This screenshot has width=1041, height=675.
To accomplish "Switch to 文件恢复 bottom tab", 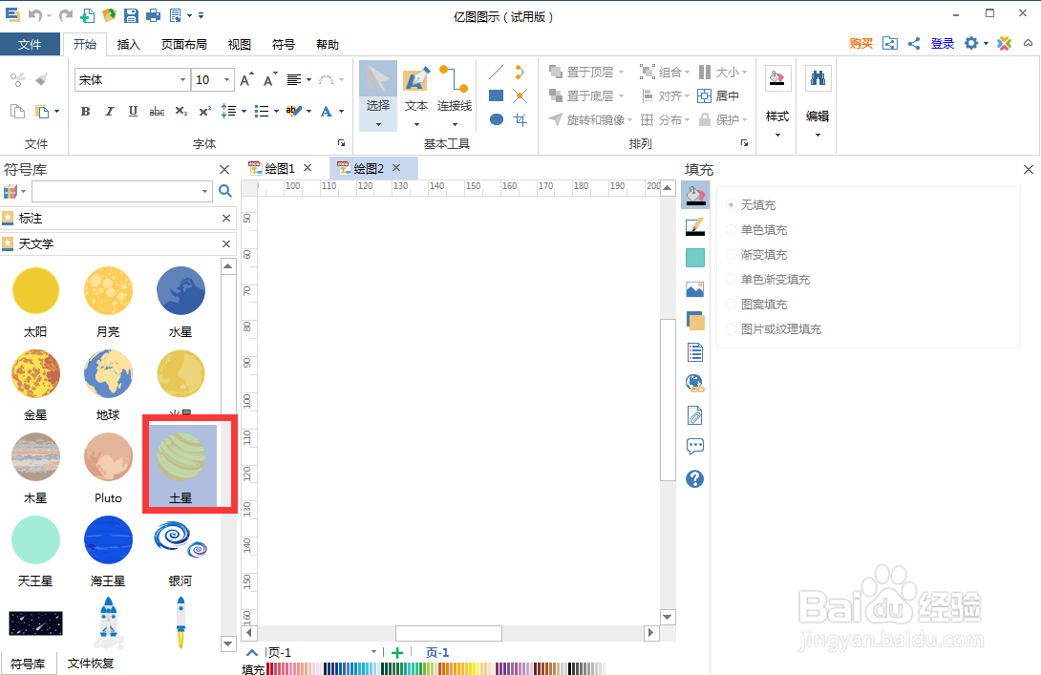I will coord(91,663).
